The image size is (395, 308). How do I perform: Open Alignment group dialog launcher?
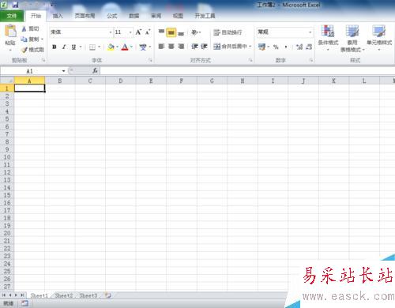tap(250, 60)
